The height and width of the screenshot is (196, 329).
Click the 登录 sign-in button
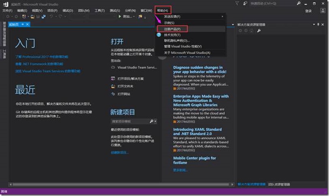click(308, 11)
